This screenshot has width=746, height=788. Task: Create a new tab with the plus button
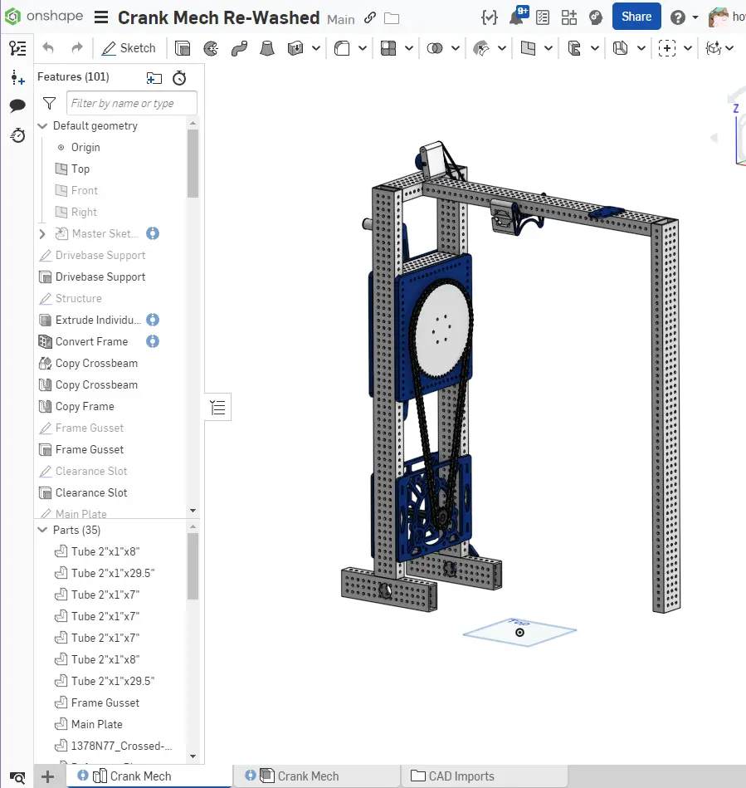point(47,776)
